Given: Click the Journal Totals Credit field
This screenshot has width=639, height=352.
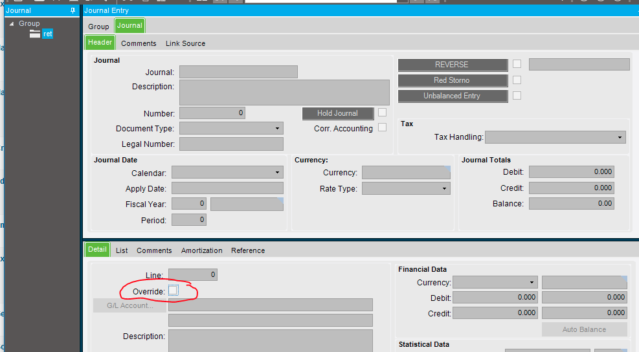Looking at the screenshot, I should (572, 188).
